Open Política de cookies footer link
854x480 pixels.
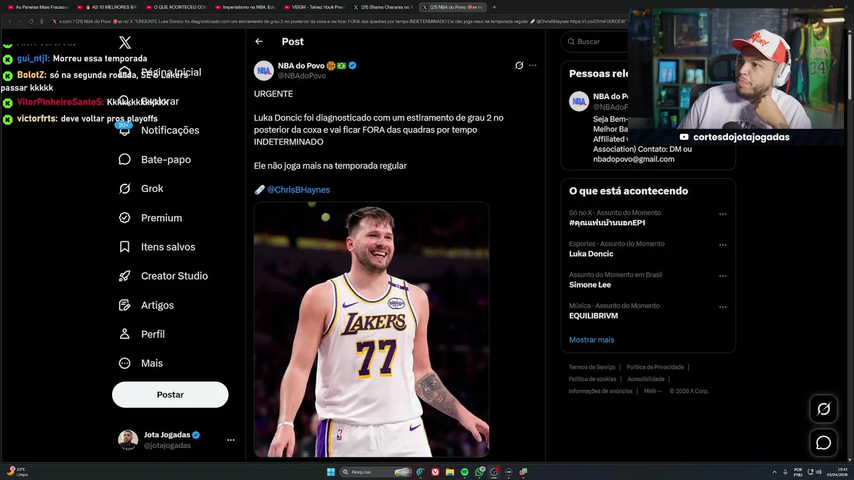click(592, 379)
